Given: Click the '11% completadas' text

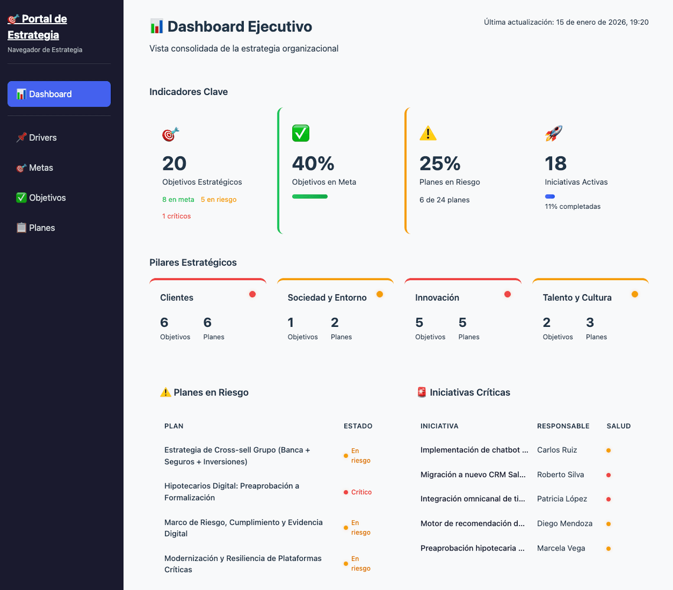Looking at the screenshot, I should click(573, 206).
